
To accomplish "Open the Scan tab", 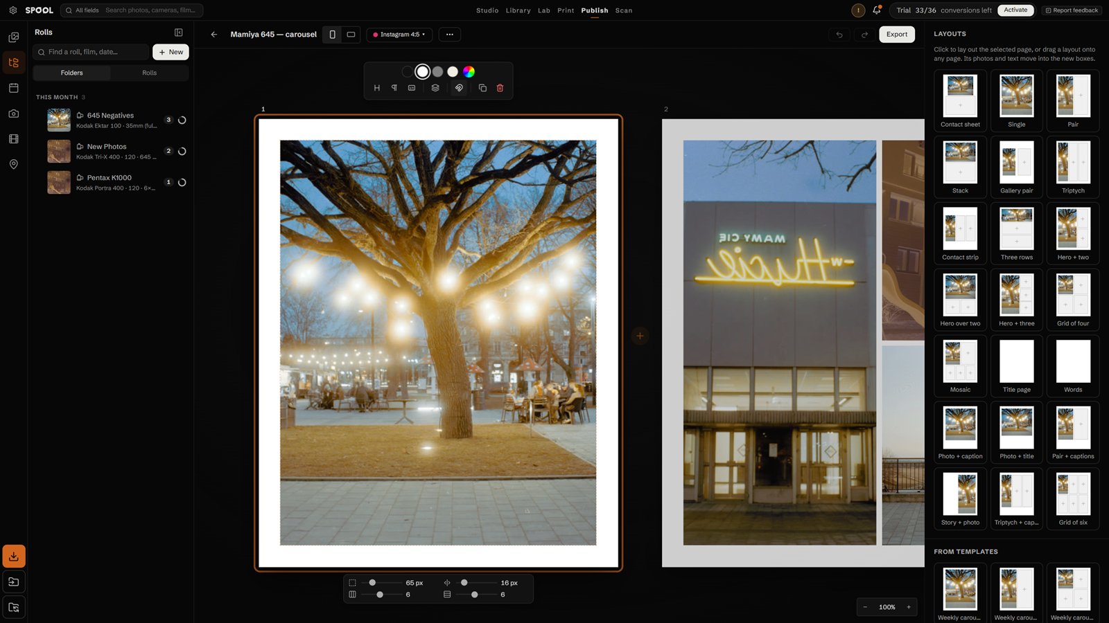I will (x=624, y=10).
